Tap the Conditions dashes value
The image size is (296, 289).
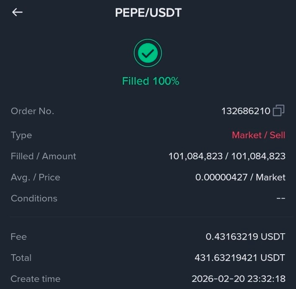tap(281, 198)
